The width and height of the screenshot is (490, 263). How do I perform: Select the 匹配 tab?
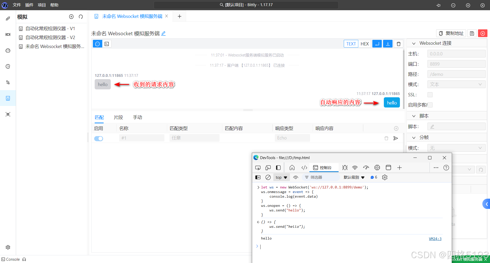(x=99, y=117)
